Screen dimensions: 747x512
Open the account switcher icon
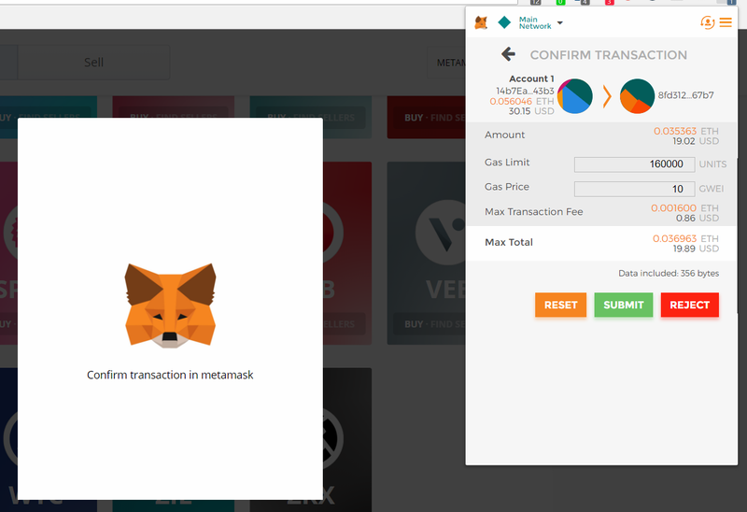pos(707,22)
